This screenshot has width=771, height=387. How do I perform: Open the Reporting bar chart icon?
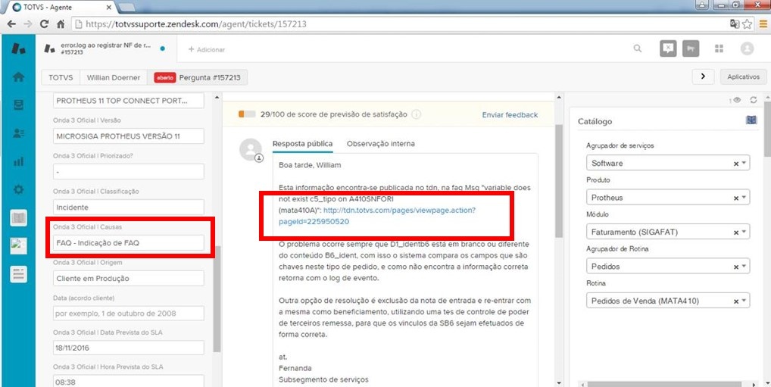(x=18, y=161)
